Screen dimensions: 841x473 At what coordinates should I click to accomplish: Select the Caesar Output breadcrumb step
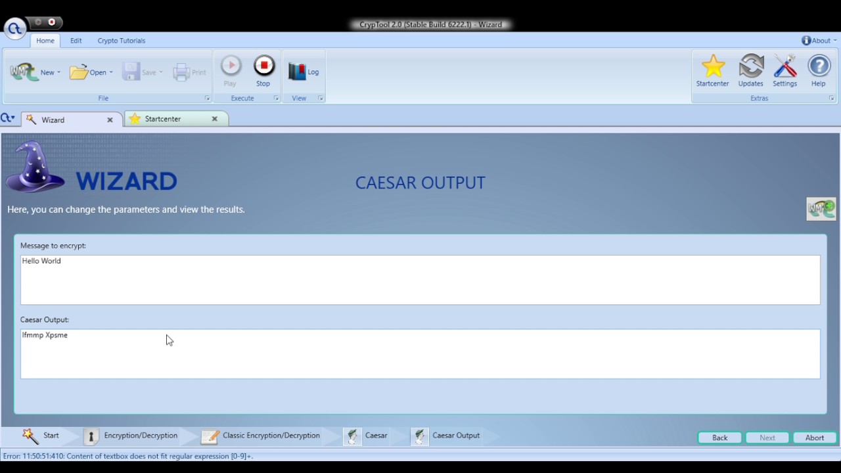coord(445,436)
